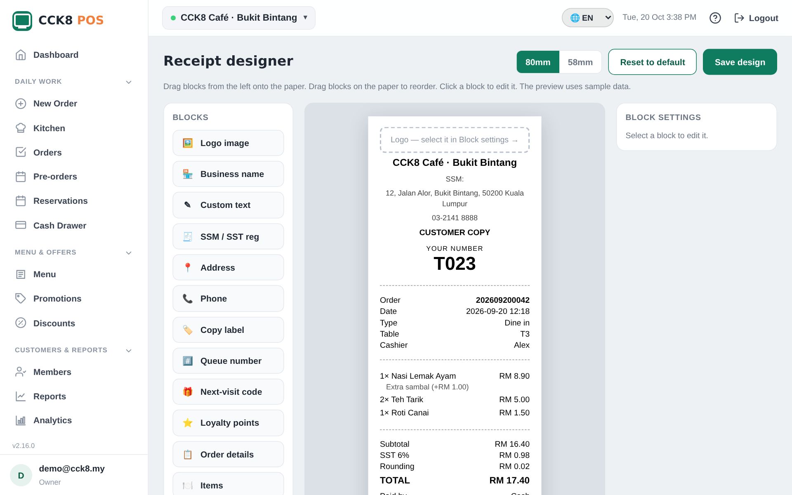Click Reset to default button

[x=652, y=62]
